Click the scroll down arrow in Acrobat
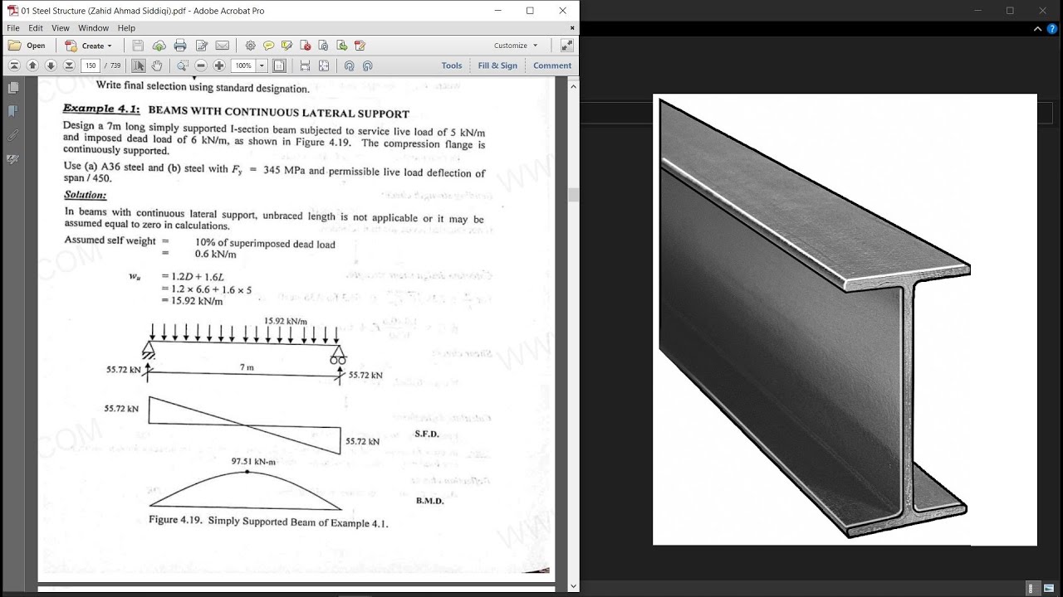This screenshot has height=597, width=1063. click(573, 586)
